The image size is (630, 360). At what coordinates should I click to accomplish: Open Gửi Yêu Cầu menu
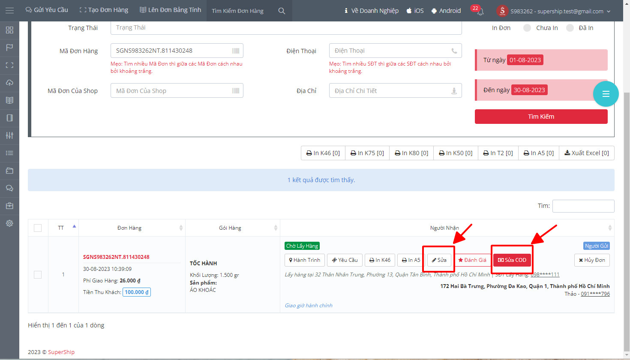pyautogui.click(x=47, y=10)
